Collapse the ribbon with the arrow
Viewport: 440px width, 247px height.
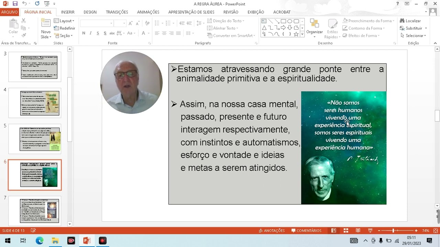(435, 43)
